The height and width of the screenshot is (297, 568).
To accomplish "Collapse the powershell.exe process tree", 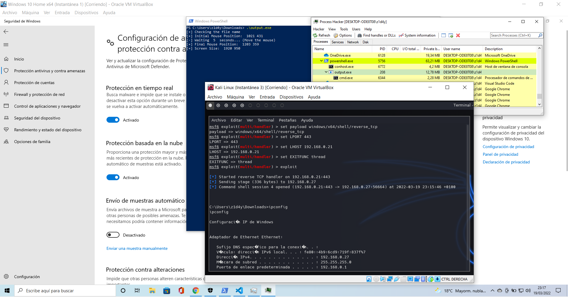I will pos(321,61).
